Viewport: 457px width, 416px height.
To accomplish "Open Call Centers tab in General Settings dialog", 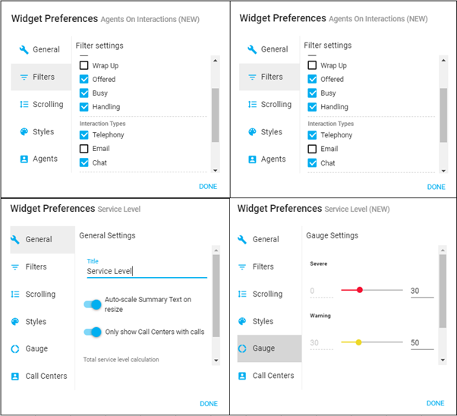I will click(x=46, y=376).
